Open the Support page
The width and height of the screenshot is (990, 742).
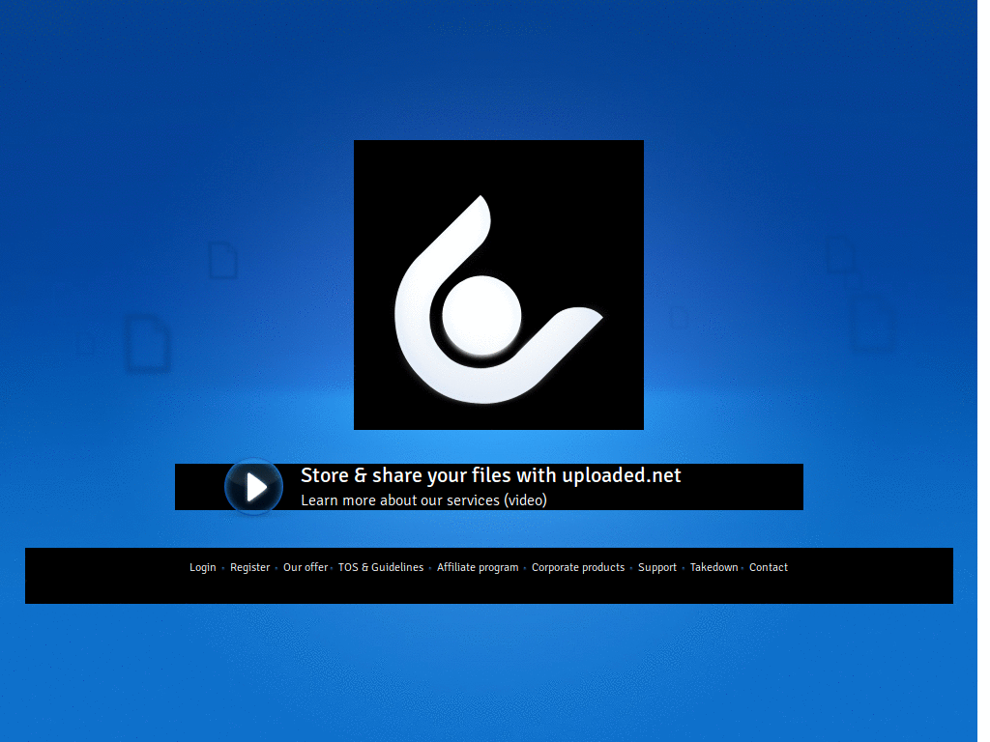point(657,567)
